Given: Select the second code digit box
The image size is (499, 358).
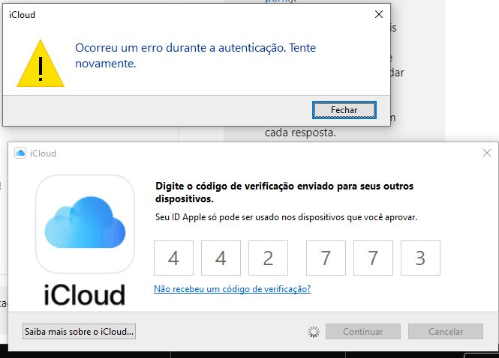Looking at the screenshot, I should (221, 258).
